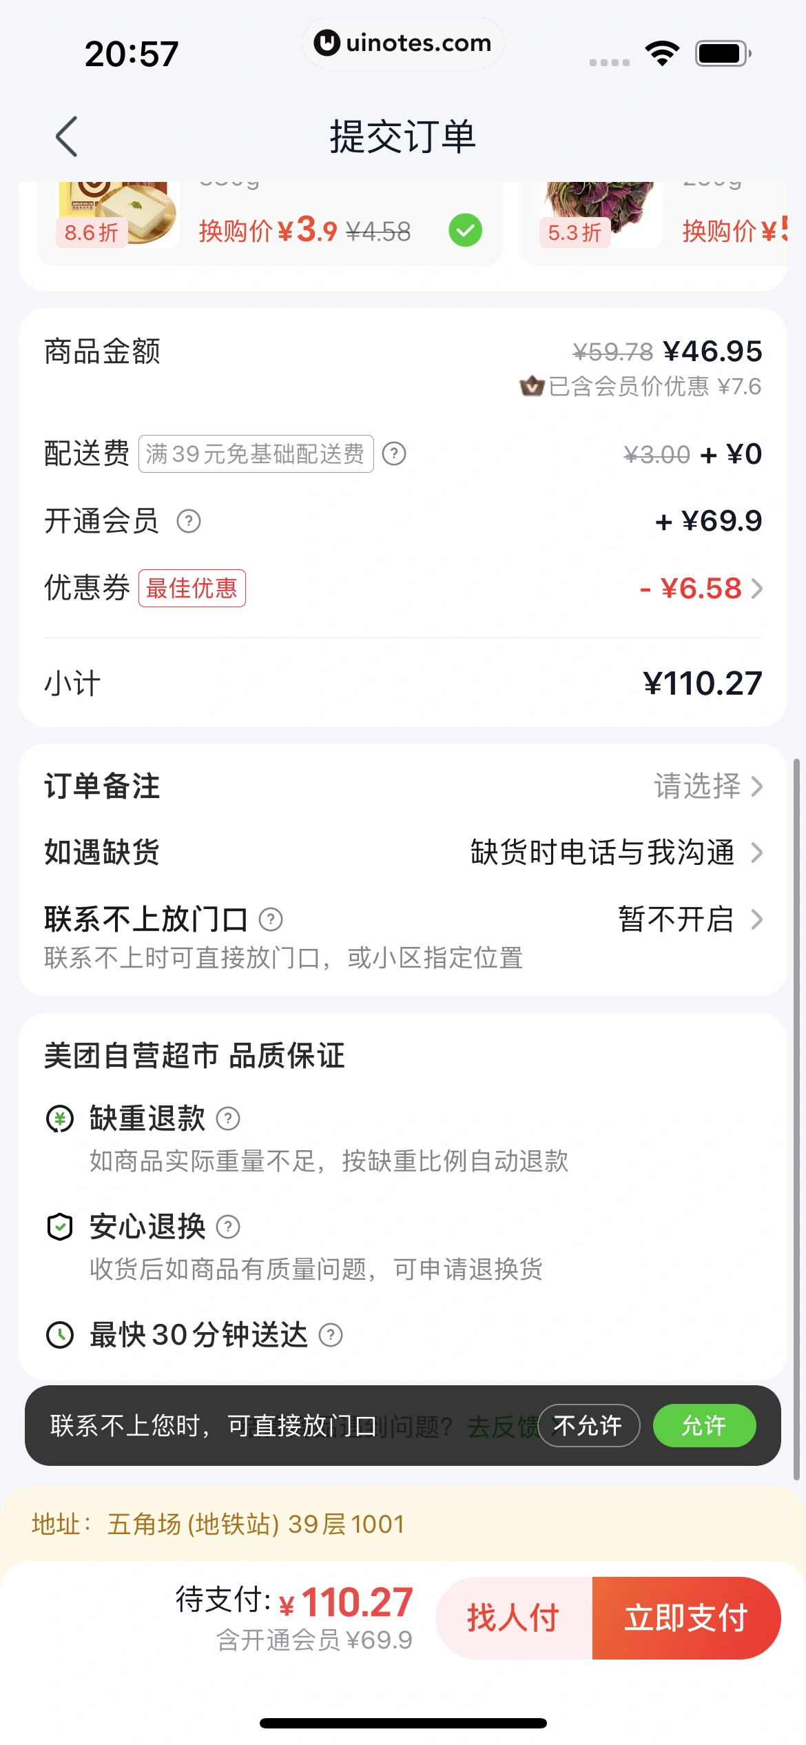The width and height of the screenshot is (806, 1745).
Task: Open help icon beside 联系不上放门口
Action: [x=271, y=919]
